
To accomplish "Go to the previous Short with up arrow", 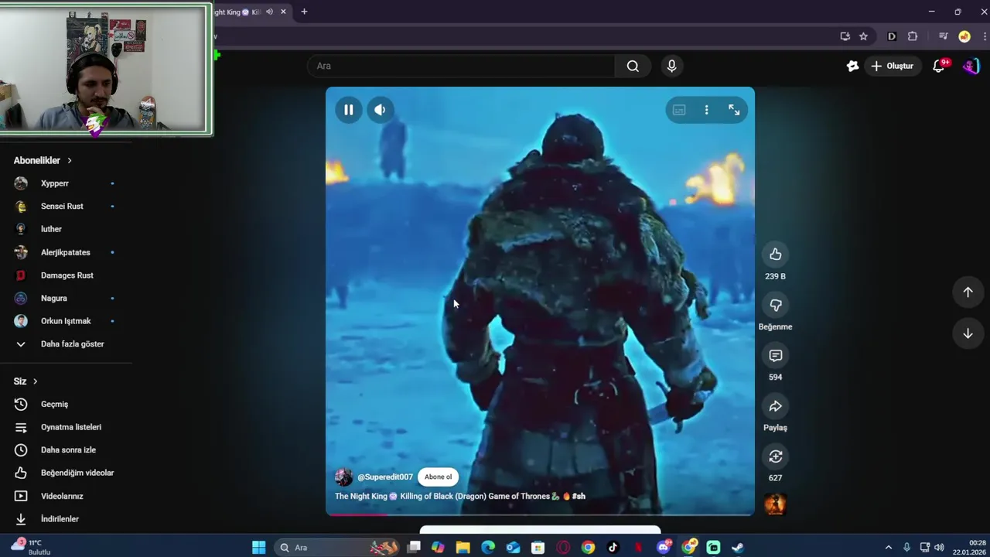I will [x=968, y=292].
